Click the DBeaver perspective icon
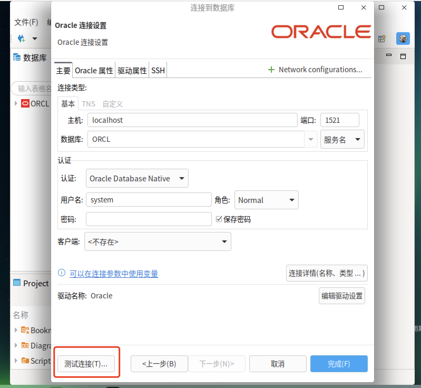421x388 pixels. (x=403, y=39)
